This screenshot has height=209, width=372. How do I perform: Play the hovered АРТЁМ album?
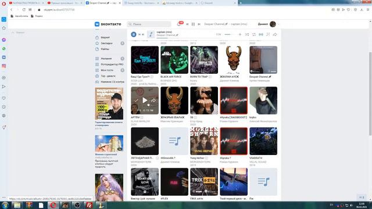pos(145,100)
